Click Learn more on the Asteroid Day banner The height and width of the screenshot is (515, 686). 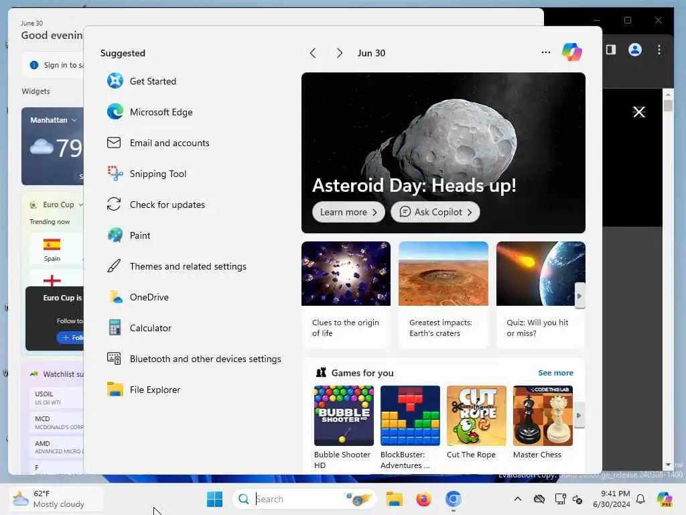click(x=348, y=212)
